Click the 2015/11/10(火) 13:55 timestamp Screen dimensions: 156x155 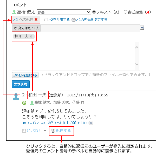click(x=88, y=95)
